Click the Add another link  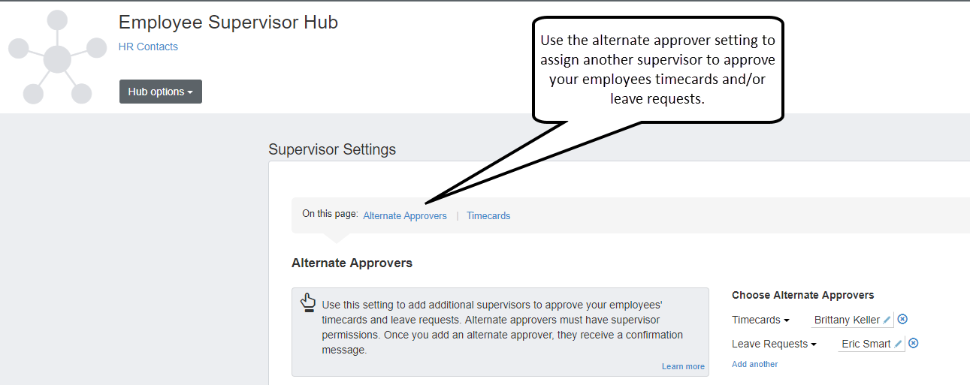[754, 364]
